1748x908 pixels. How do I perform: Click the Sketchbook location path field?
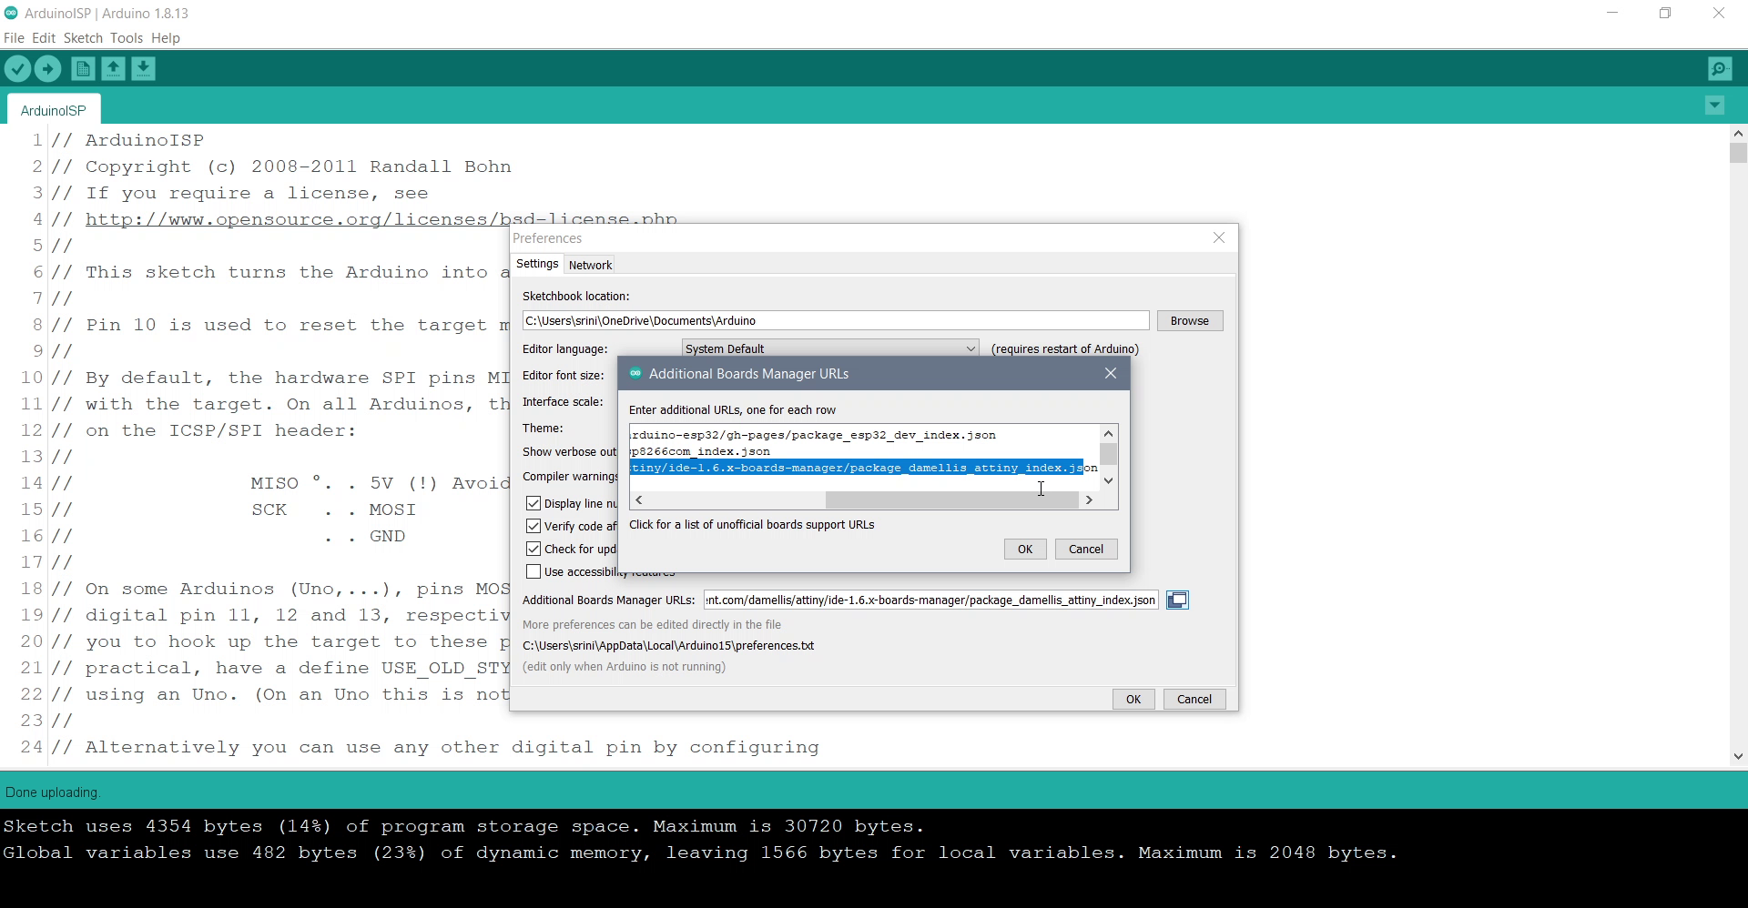coord(836,321)
